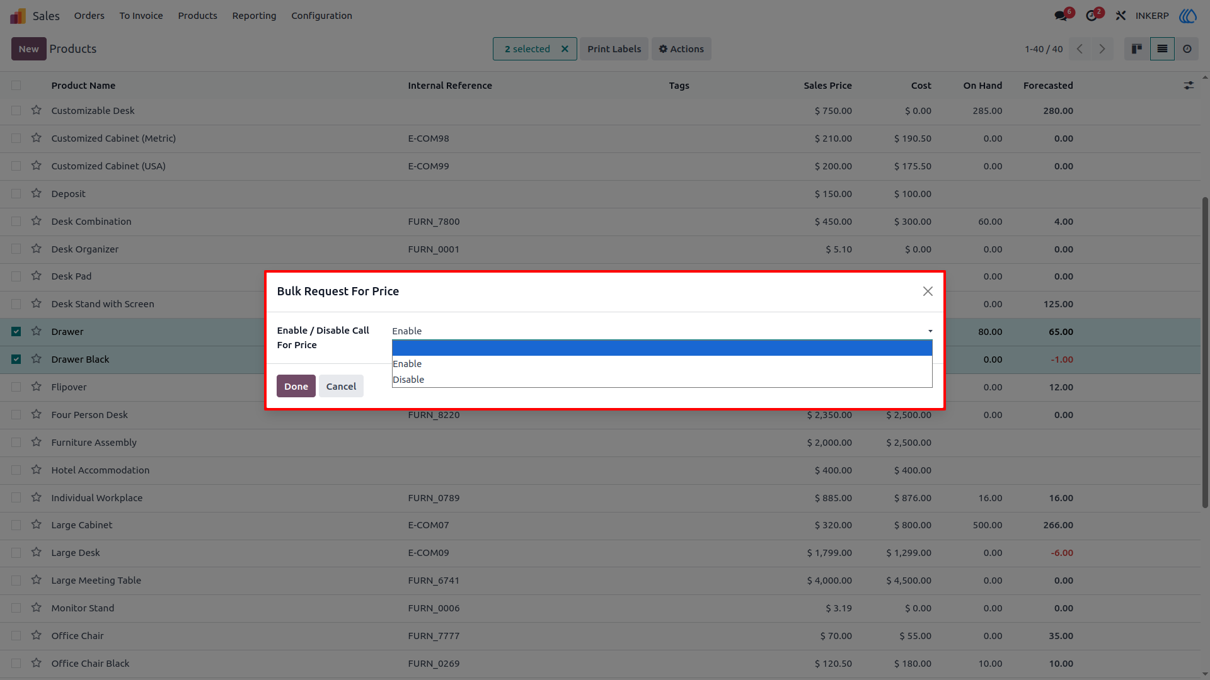The image size is (1210, 680).
Task: Switch to Kanban view
Action: pos(1137,49)
